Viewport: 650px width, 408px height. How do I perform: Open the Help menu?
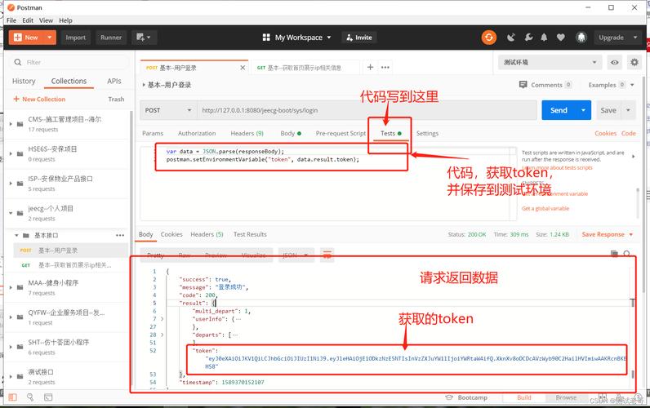click(x=65, y=20)
